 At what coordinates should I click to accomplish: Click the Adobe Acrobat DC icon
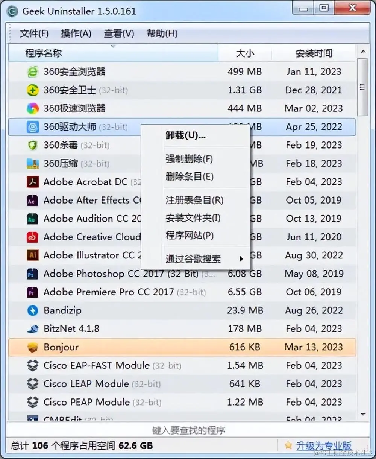tap(33, 182)
